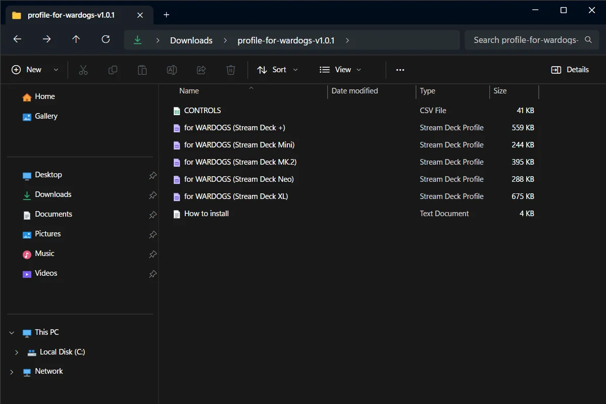The height and width of the screenshot is (404, 606).
Task: Open the New item dropdown
Action: tap(35, 70)
